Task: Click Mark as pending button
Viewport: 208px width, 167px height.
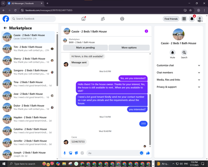Action: pyautogui.click(x=85, y=48)
